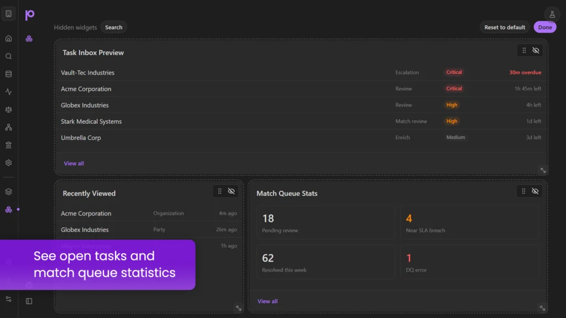Viewport: 566px width, 318px height.
Task: Finish editing with the Done button
Action: (544, 27)
